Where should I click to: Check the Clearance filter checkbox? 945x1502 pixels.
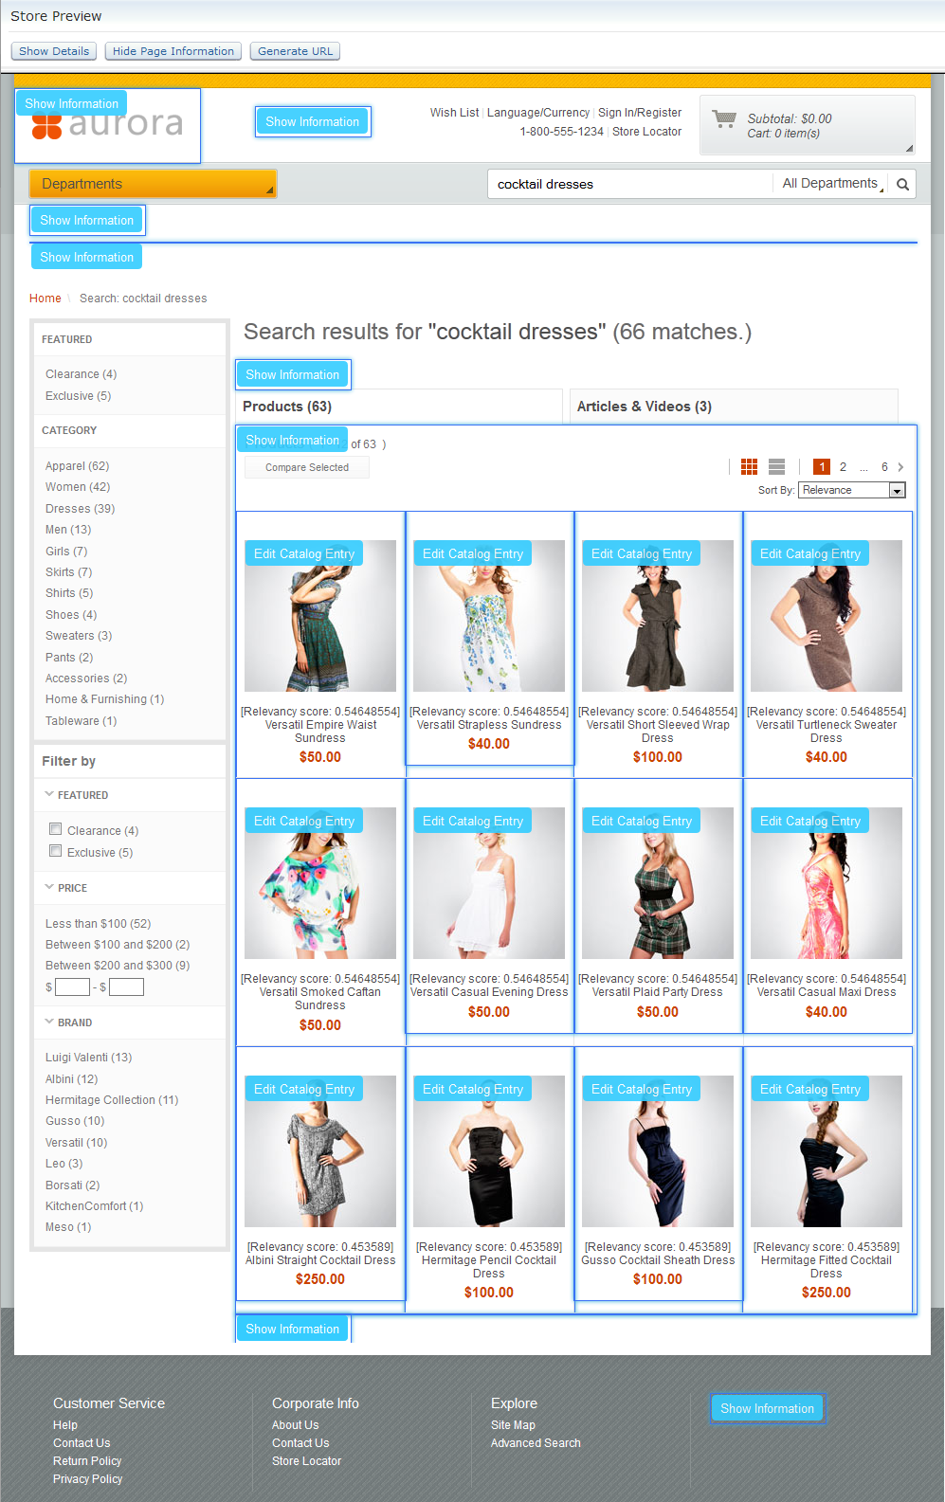tap(56, 830)
